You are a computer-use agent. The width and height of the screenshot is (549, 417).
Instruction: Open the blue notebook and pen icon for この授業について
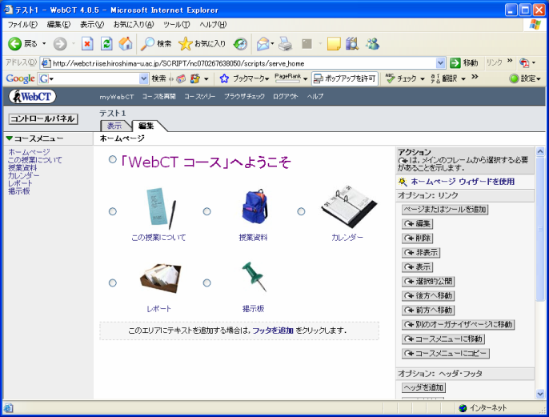click(161, 209)
